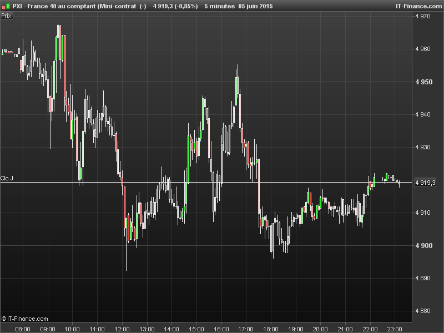
Task: Click the red-green candlestick icon in title
Action: (x=6, y=6)
